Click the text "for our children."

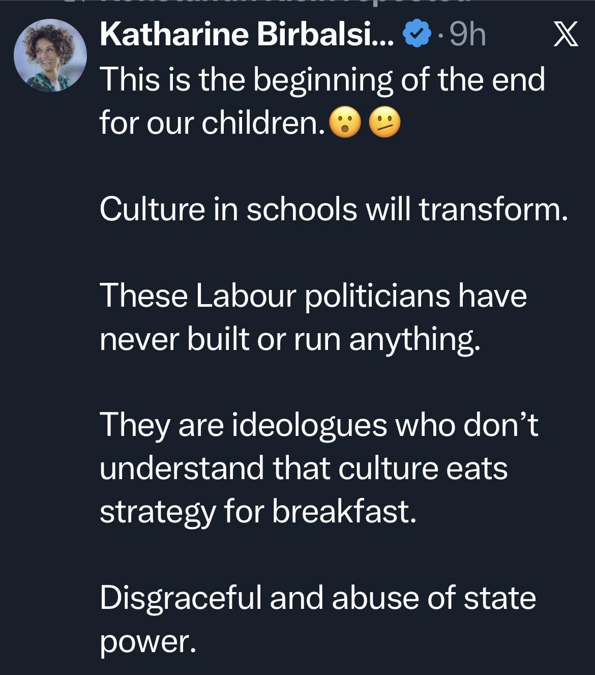[212, 123]
